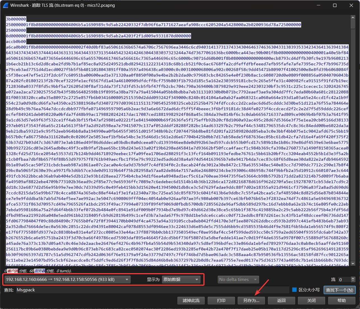Click the Wireshark shark fin title icon
This screenshot has height=309, width=360.
(x=6, y=5)
